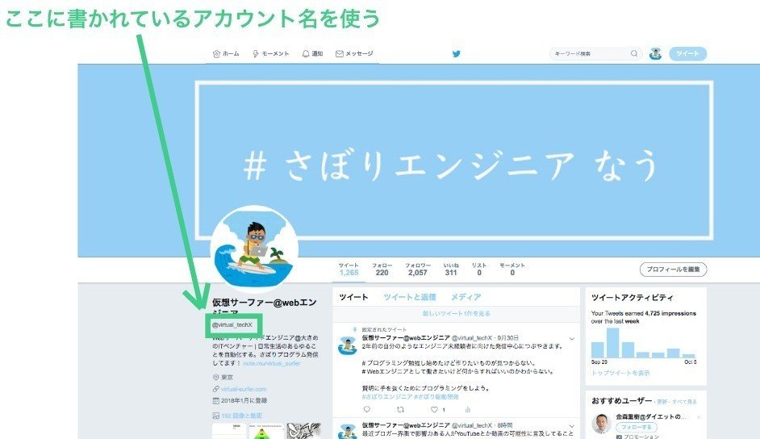Click the ツイート compose button
This screenshot has height=439, width=760.
[687, 54]
